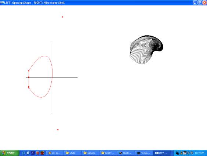
Task: Pick the upper control point on curve's left edge
Action: click(29, 71)
